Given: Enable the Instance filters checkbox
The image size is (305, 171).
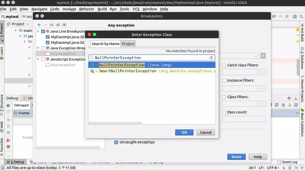Looking at the screenshot, I should pos(224,80).
